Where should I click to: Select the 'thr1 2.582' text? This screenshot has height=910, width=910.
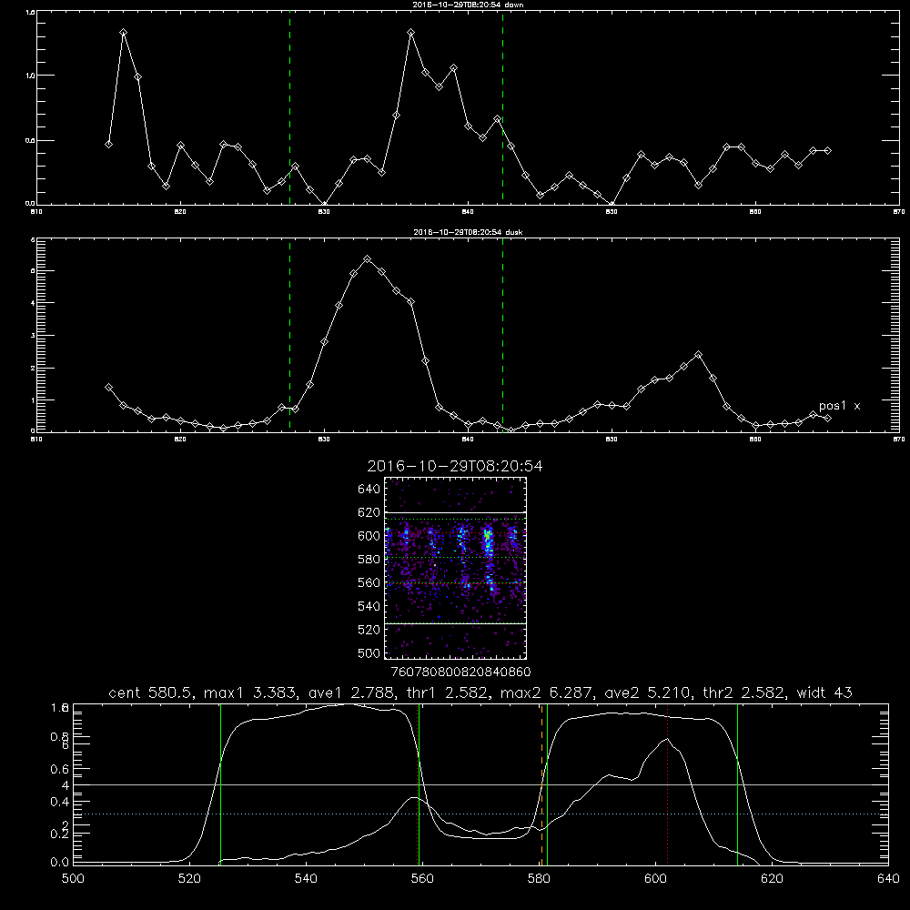click(448, 693)
